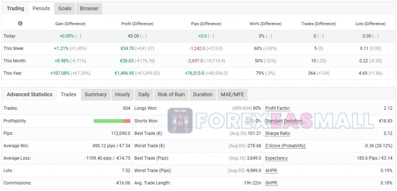The height and width of the screenshot is (191, 397).
Task: Click the 2.12 profit factor value
Action: click(388, 108)
